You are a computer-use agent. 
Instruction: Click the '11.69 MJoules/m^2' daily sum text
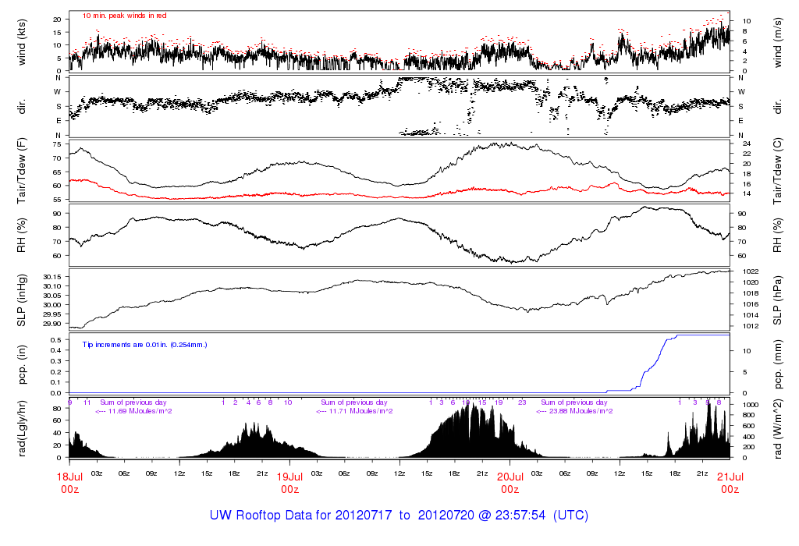tap(140, 411)
